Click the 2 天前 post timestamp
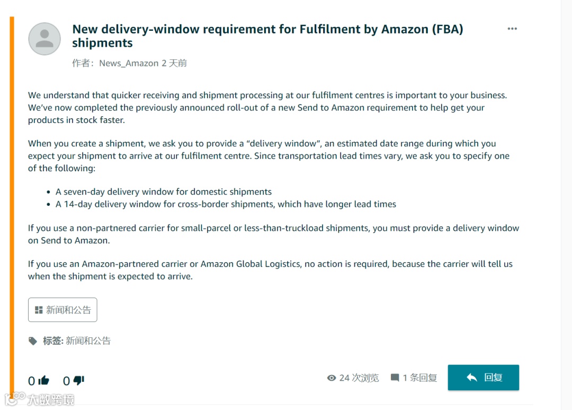The image size is (572, 410). pyautogui.click(x=174, y=63)
